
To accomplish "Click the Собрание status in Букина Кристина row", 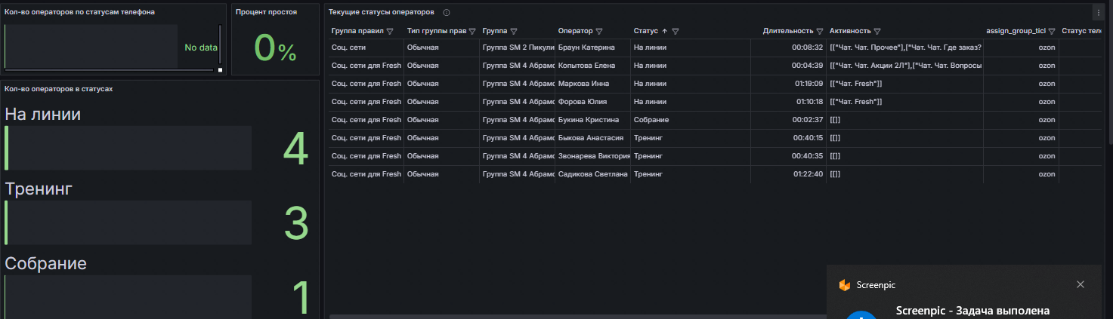I will click(x=691, y=120).
